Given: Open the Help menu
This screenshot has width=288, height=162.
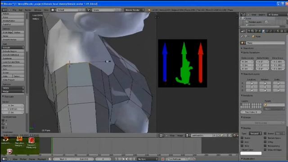Looking at the screenshot, I should 46,10.
